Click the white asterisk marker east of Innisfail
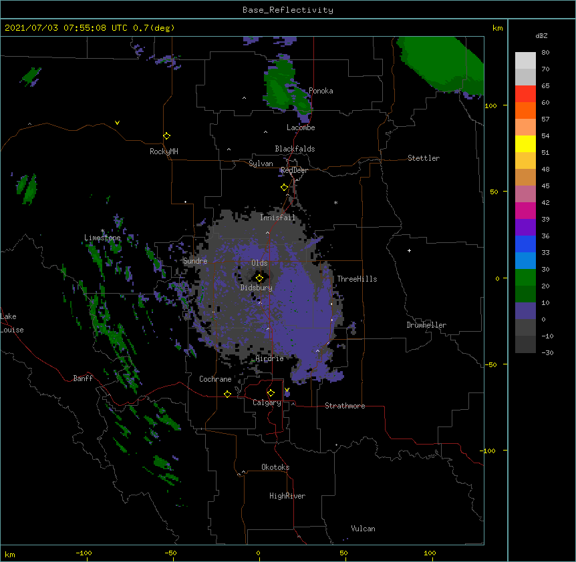576x562 pixels. [x=335, y=202]
